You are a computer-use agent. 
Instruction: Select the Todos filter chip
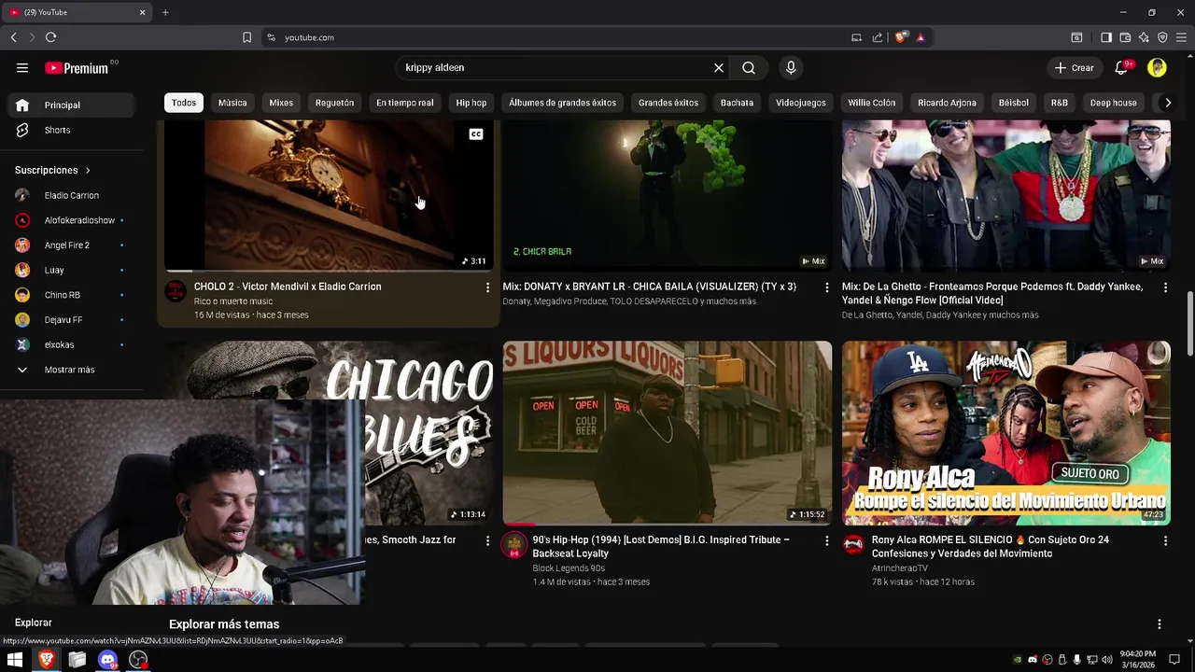pos(184,103)
